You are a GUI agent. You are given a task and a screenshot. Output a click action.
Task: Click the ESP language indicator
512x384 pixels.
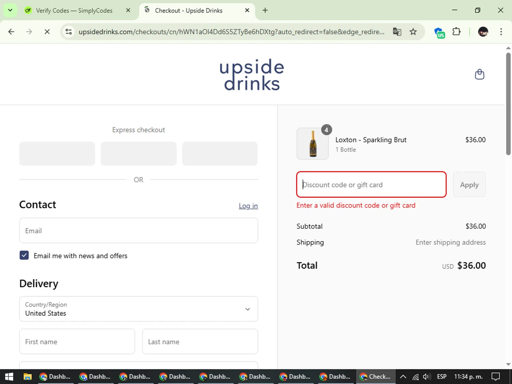point(442,376)
